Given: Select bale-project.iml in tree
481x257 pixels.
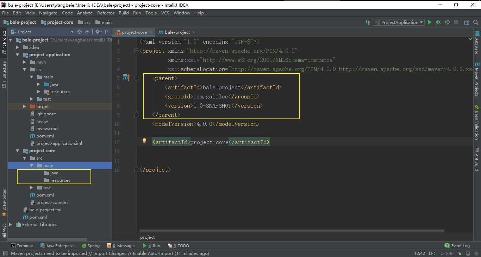Looking at the screenshot, I should [45, 210].
